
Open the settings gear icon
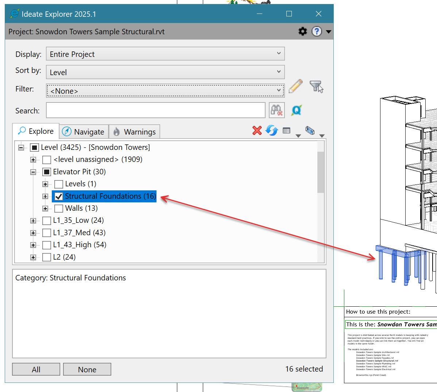(302, 31)
